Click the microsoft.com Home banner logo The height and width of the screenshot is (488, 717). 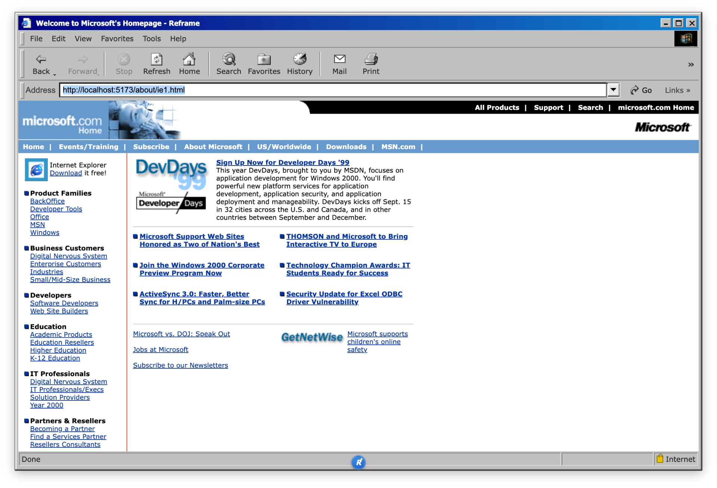[63, 125]
